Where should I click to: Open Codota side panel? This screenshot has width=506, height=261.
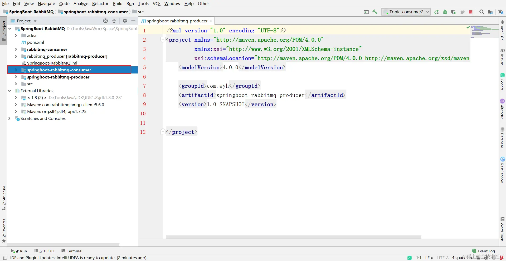(x=502, y=82)
